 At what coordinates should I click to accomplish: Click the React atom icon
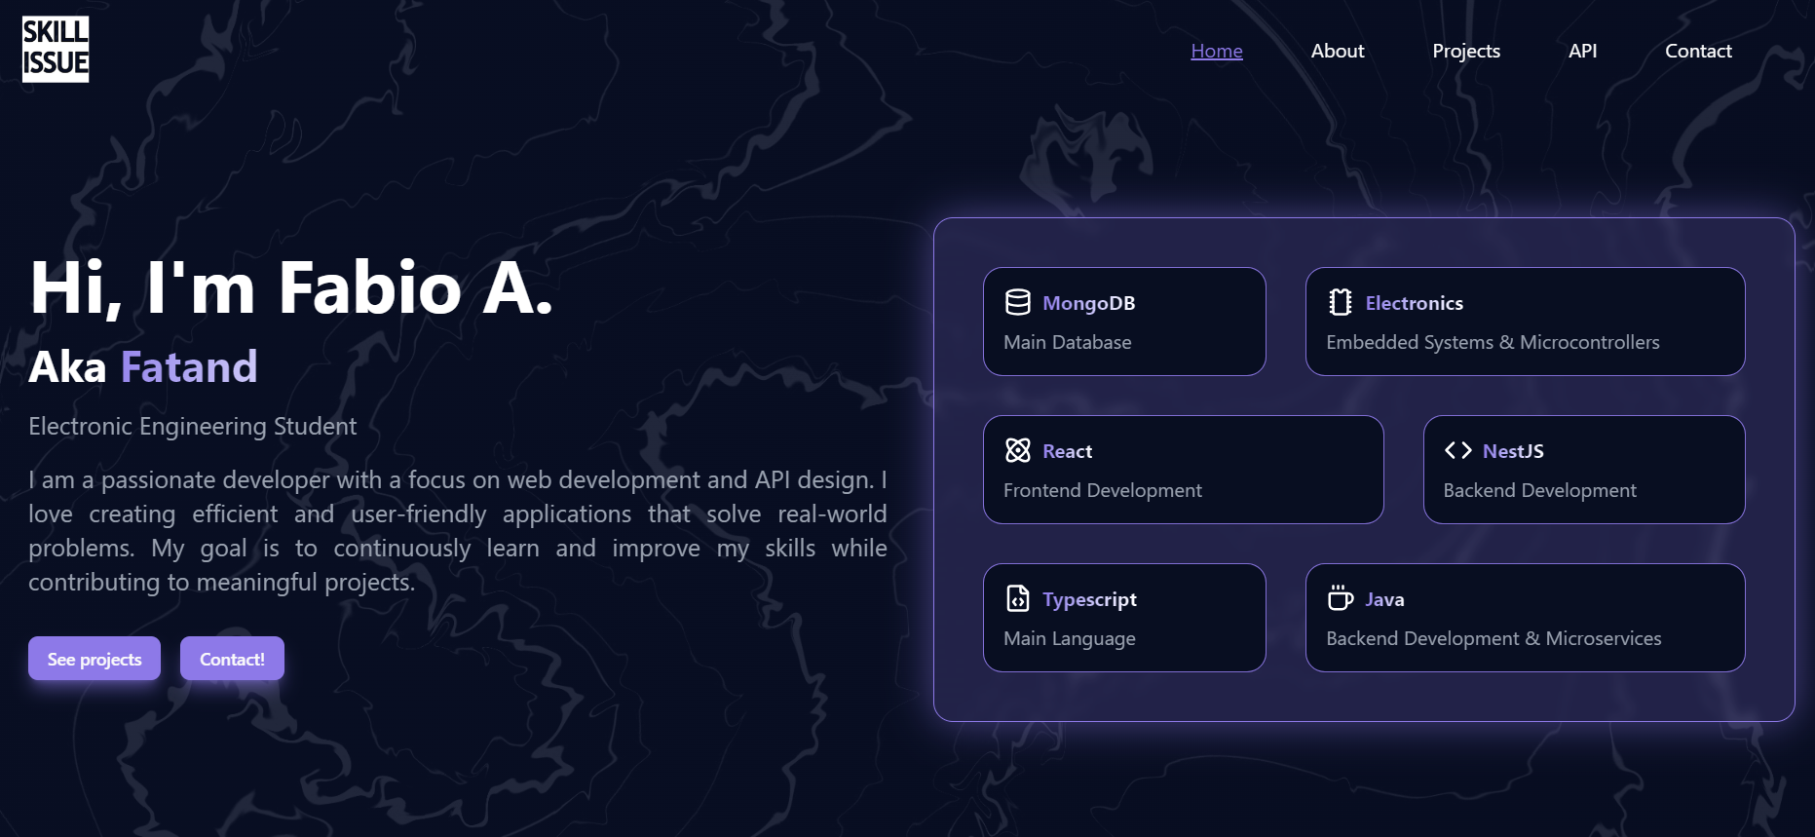(1017, 450)
